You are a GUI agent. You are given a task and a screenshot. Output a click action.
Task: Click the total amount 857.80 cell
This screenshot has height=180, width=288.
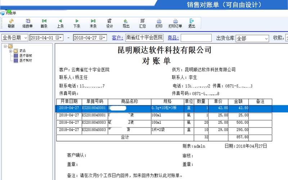238,138
